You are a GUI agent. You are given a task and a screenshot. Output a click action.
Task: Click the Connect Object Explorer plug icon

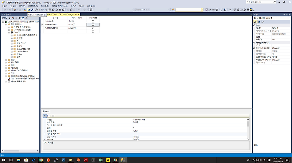[x=9, y=18]
